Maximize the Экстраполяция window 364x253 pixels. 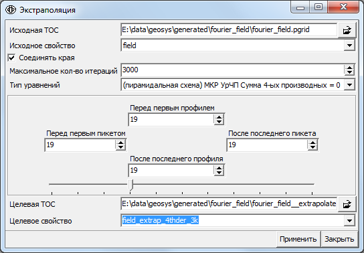click(318, 7)
